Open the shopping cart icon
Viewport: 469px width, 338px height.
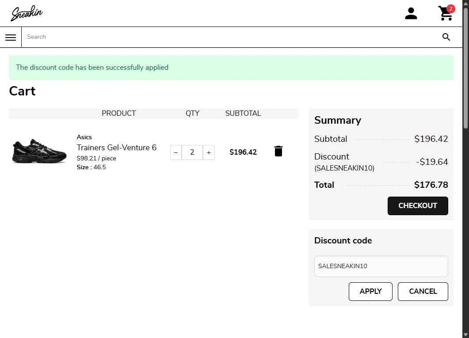pyautogui.click(x=446, y=13)
